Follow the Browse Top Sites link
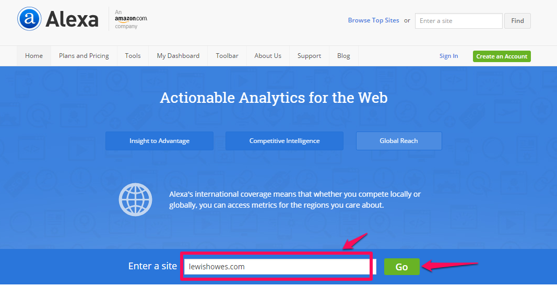The width and height of the screenshot is (557, 286). pyautogui.click(x=373, y=20)
